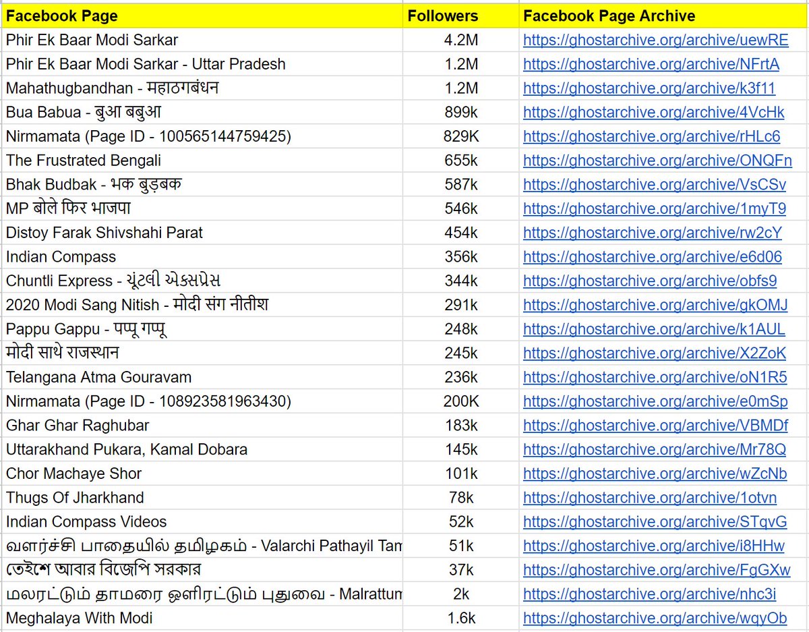Viewport: 809px width, 632px height.
Task: Select cell 'Mahathugbandhan - महाठगबंधन'
Action: point(202,88)
